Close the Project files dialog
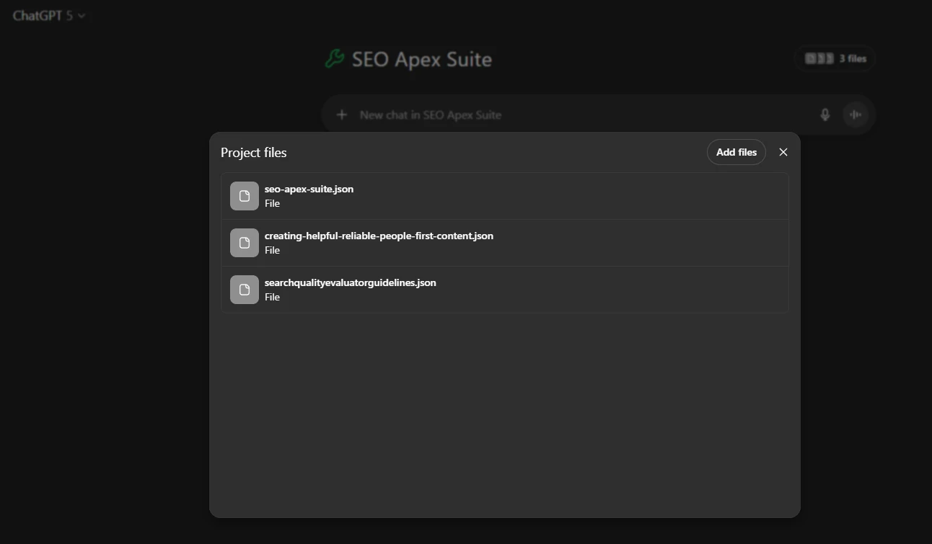 [x=783, y=152]
